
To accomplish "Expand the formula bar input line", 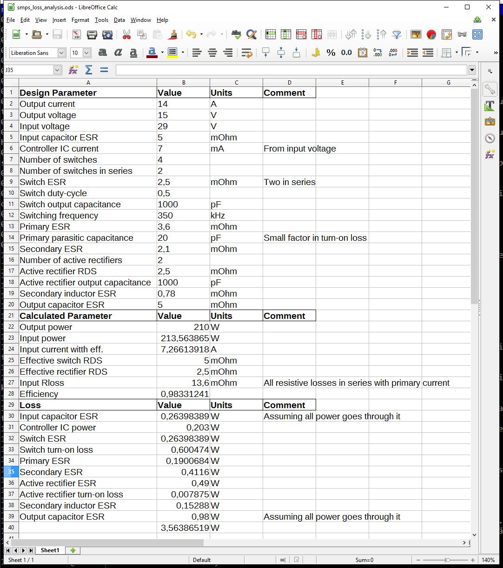I will (x=472, y=70).
